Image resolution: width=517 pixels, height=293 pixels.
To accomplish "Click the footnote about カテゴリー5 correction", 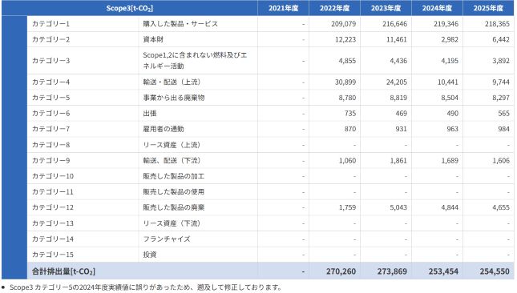I will (145, 287).
